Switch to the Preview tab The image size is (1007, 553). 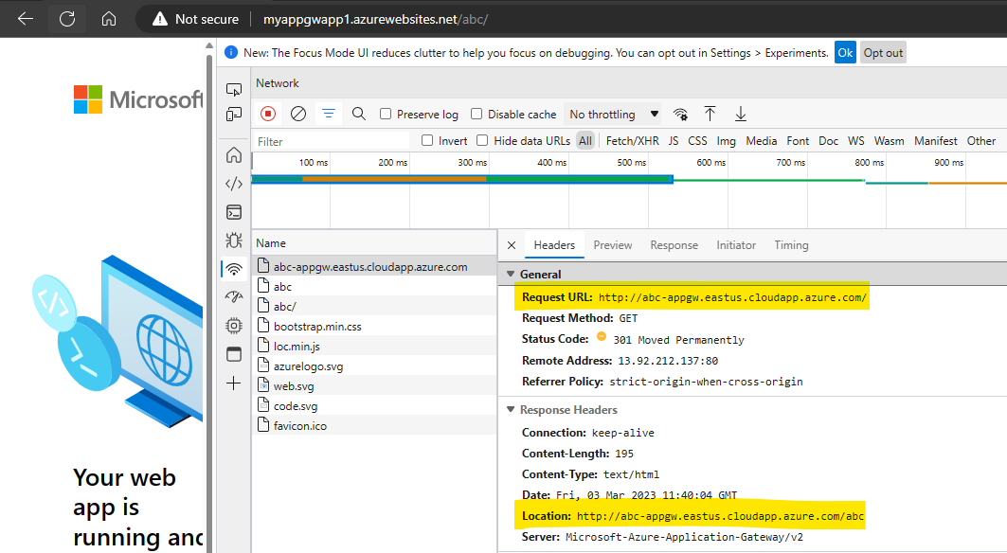[x=613, y=244]
